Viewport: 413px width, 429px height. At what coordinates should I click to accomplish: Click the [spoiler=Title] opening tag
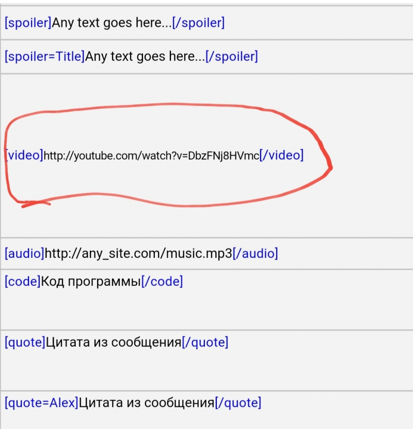click(44, 56)
